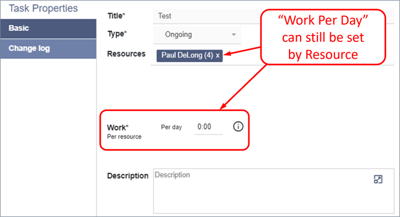Viewport: 400px width, 217px height.
Task: Click the Resources label
Action: [126, 54]
